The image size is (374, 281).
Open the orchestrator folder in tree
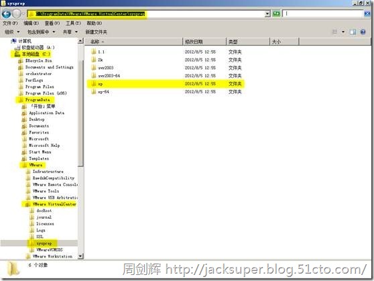click(x=38, y=74)
